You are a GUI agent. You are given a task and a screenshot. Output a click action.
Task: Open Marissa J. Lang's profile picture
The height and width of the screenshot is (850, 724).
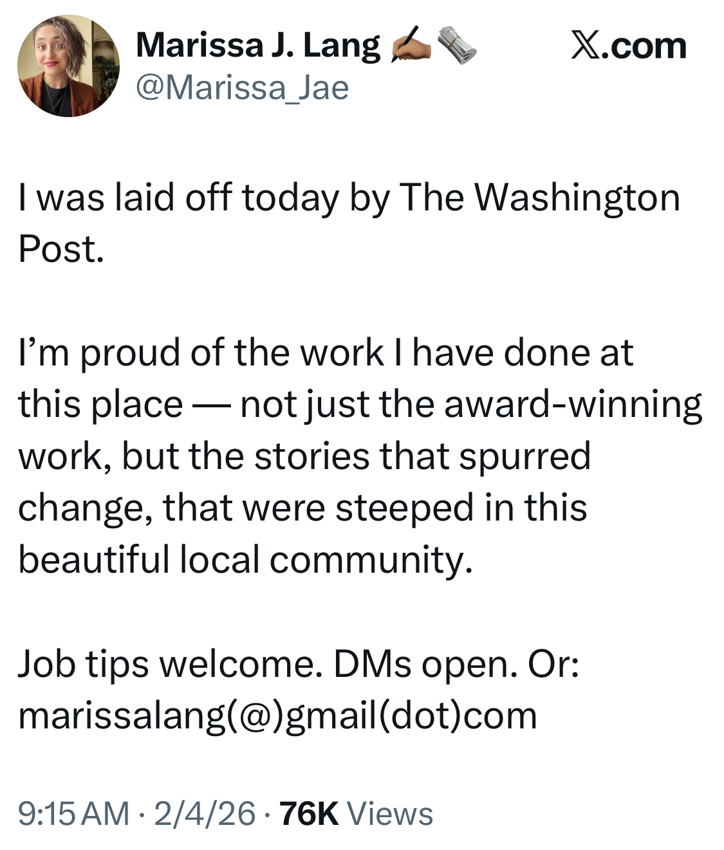click(68, 66)
